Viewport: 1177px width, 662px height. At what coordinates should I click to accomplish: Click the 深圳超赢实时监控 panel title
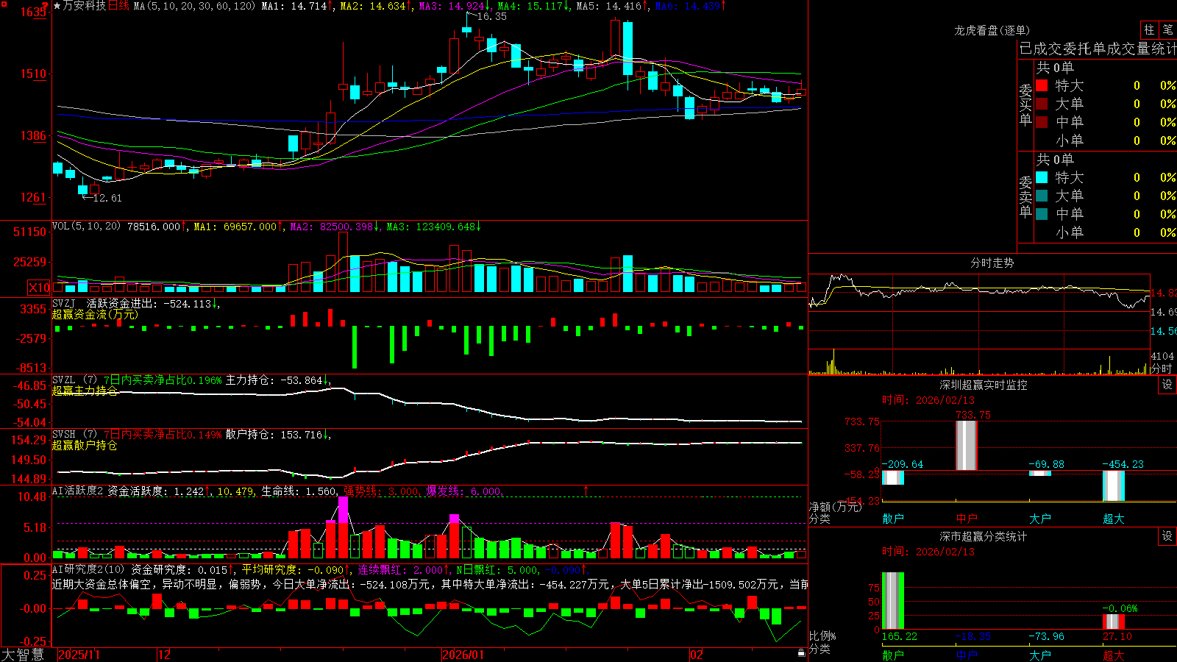984,385
